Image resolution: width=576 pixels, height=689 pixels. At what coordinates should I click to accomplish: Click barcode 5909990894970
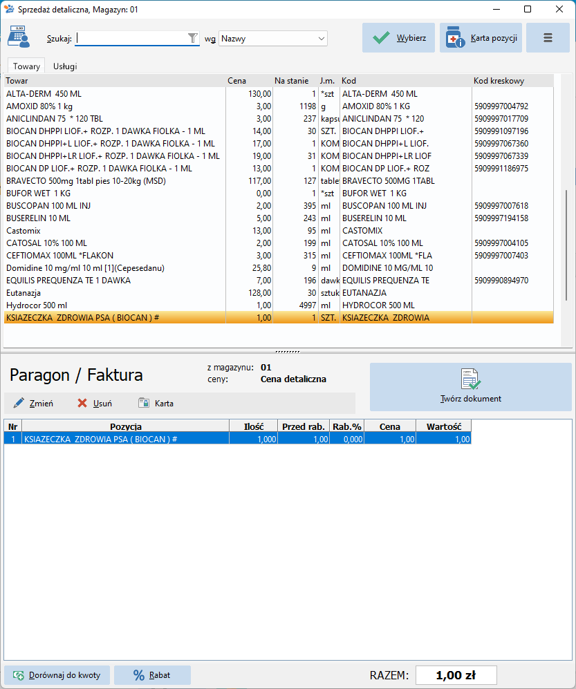point(501,281)
